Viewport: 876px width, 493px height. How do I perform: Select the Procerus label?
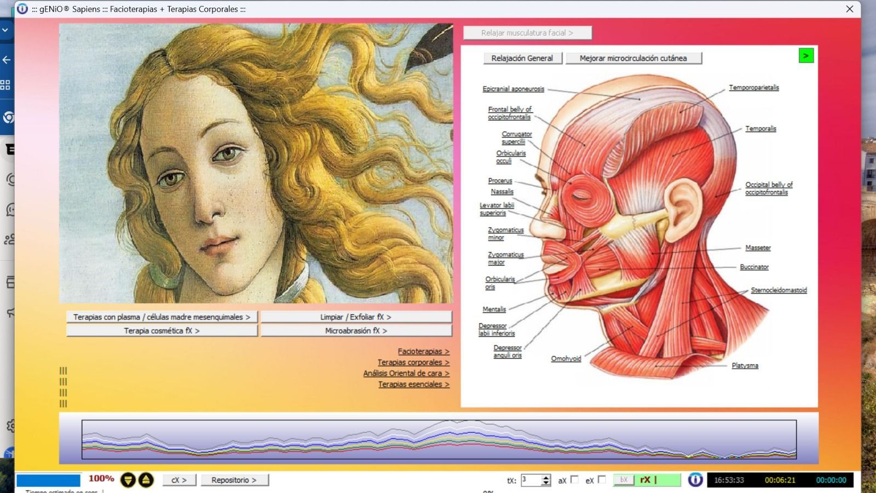click(500, 181)
